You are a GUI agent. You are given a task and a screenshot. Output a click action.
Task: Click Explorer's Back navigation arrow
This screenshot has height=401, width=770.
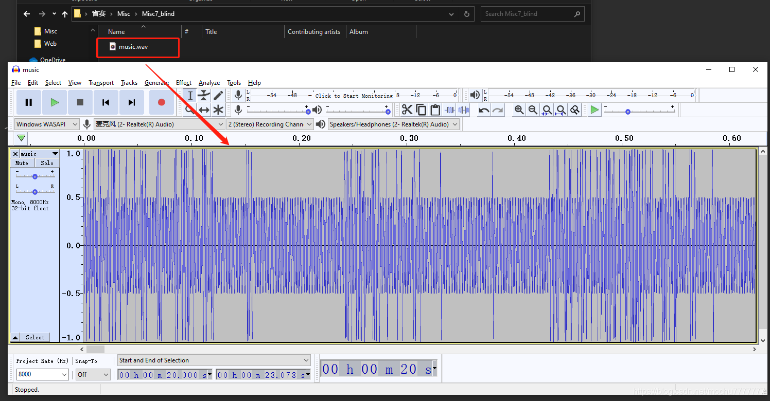(x=27, y=14)
